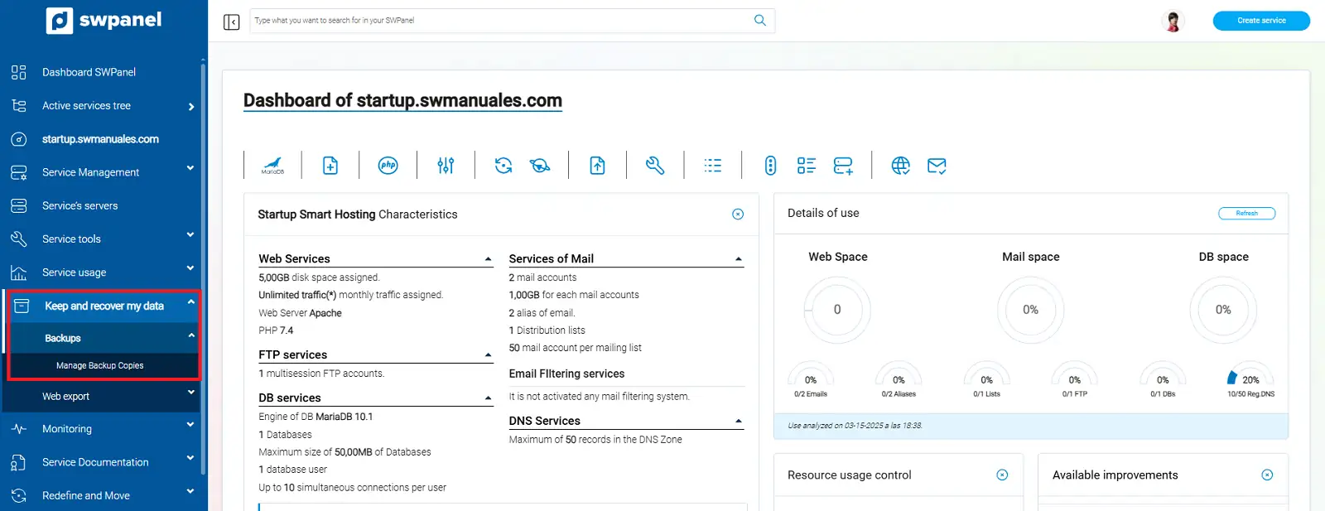Click the wrench tools icon

pos(655,166)
